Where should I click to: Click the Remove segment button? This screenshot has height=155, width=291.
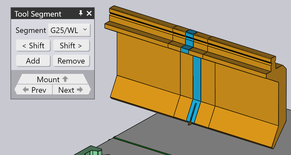(71, 61)
